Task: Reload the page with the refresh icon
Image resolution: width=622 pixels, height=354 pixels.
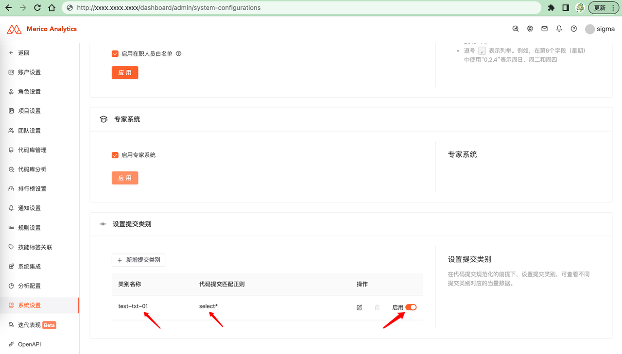Action: [37, 8]
